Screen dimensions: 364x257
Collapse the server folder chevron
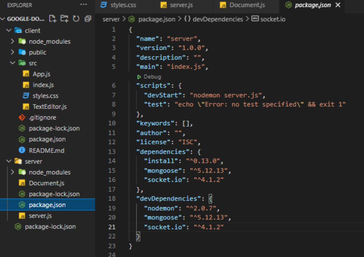click(9, 161)
